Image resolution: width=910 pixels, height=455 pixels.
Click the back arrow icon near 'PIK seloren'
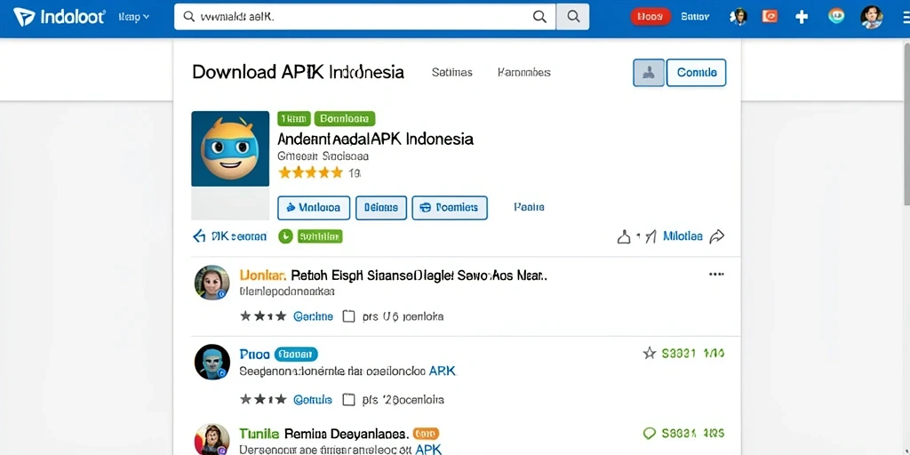(x=199, y=235)
